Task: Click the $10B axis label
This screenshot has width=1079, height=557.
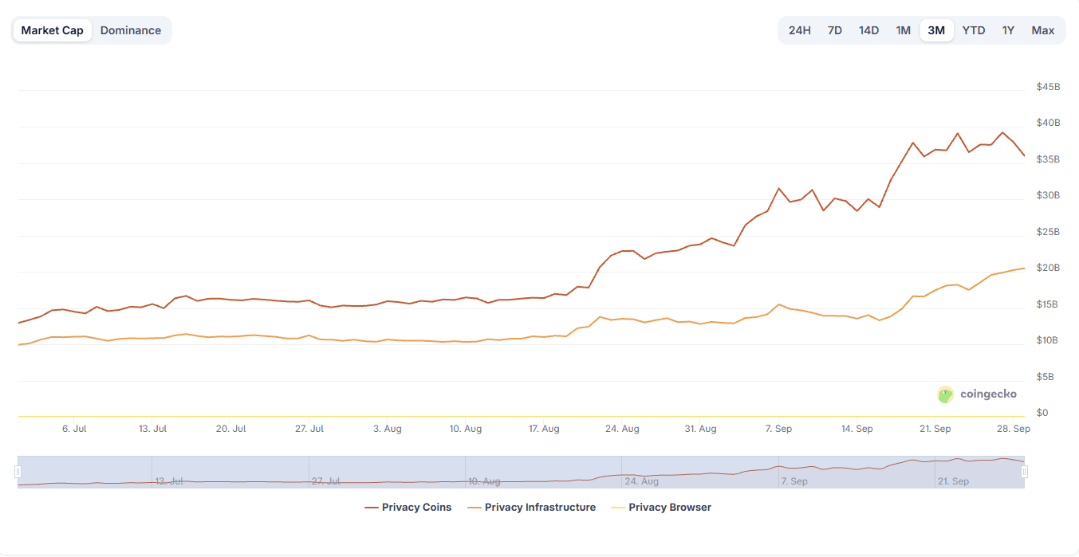Action: [x=1048, y=340]
